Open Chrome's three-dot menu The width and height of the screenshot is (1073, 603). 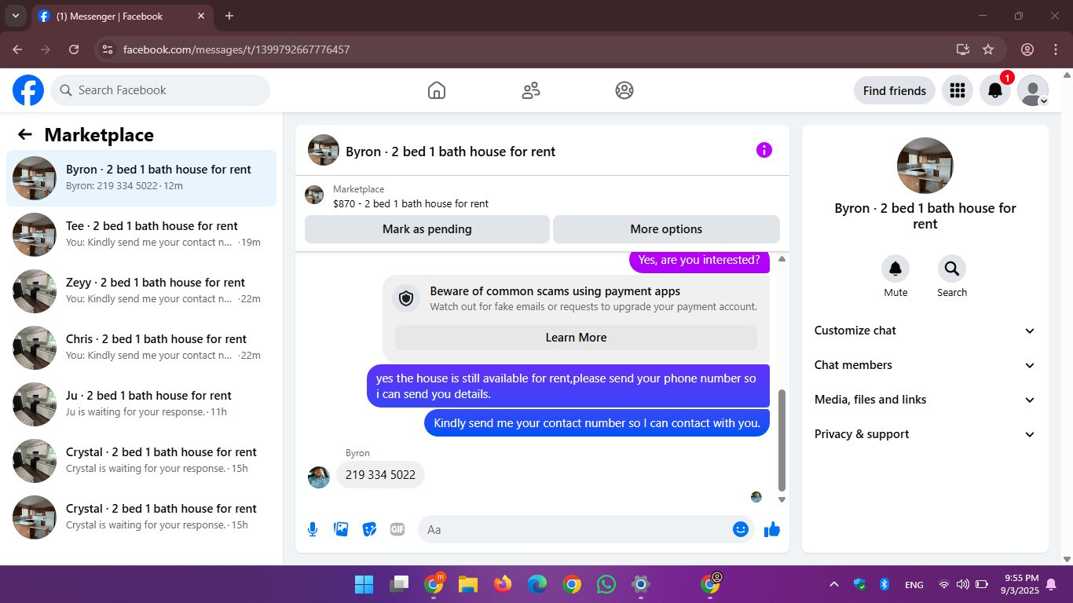click(1056, 49)
